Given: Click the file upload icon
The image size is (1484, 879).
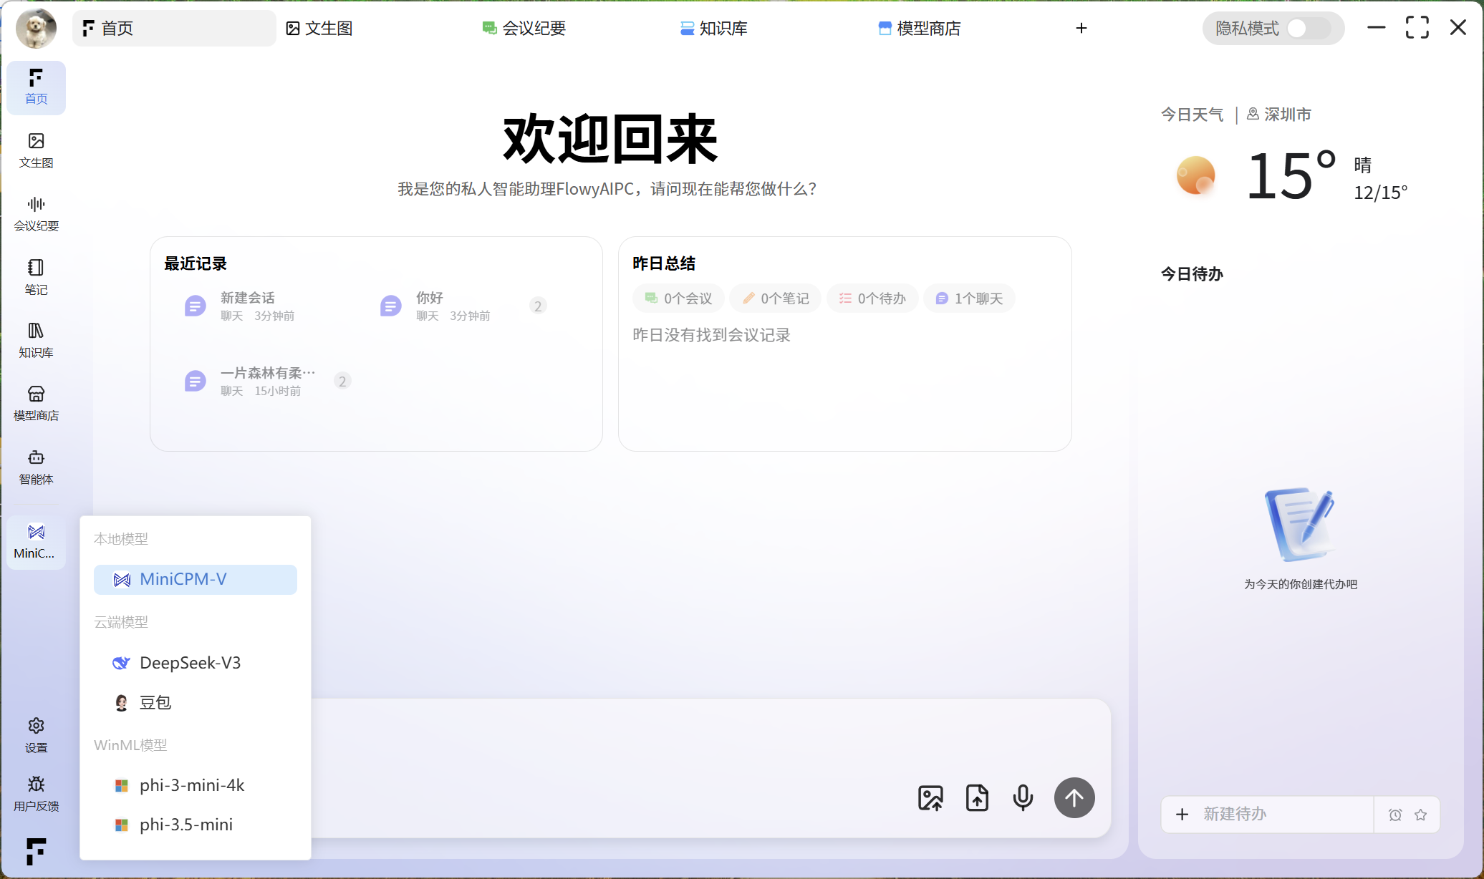Looking at the screenshot, I should coord(977,797).
